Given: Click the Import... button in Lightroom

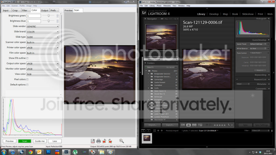Looking at the screenshot, I should pos(153,125).
